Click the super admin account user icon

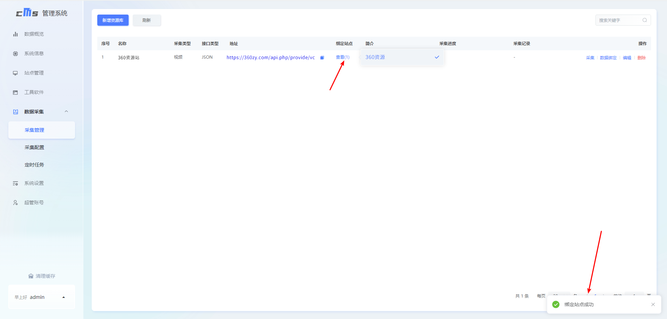point(15,202)
